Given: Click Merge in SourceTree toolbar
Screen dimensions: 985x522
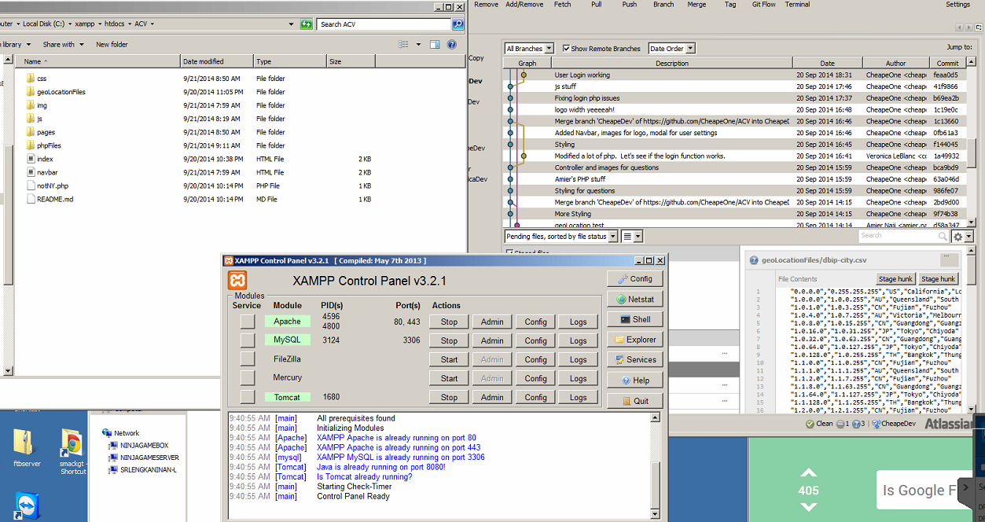Looking at the screenshot, I should click(x=697, y=5).
